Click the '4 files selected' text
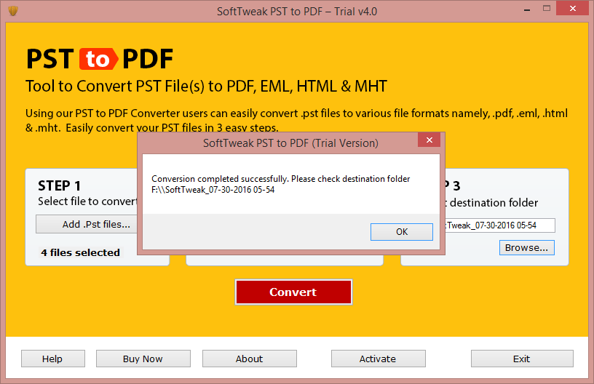 coord(80,252)
